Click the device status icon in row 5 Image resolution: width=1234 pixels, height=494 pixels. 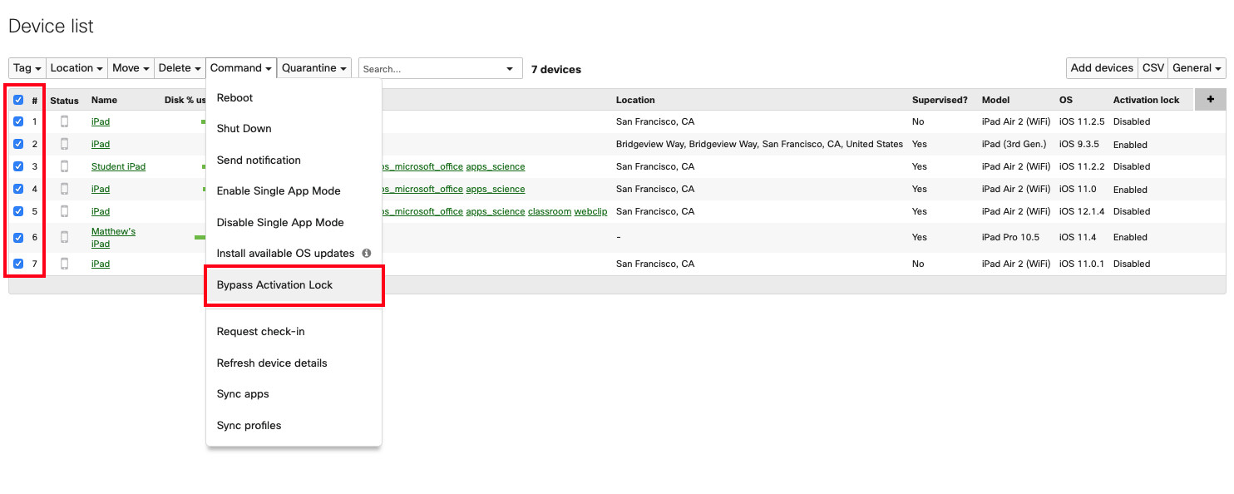pyautogui.click(x=64, y=211)
